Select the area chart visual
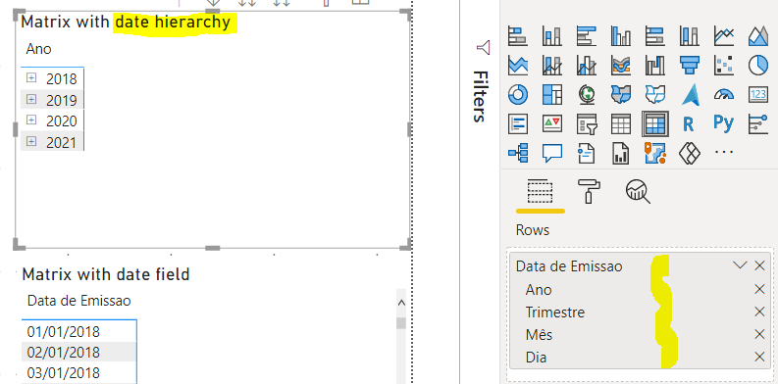 (x=758, y=35)
